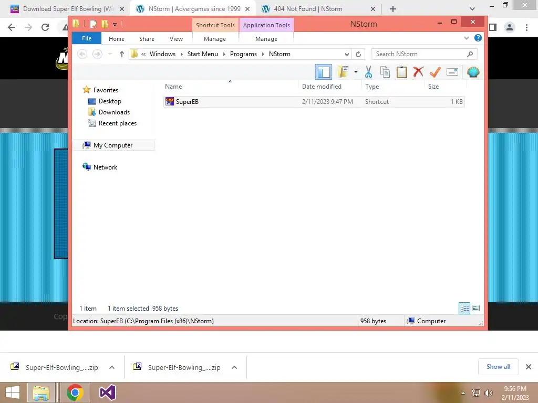Click the Cut scissors icon
This screenshot has height=403, width=538.
(x=368, y=72)
